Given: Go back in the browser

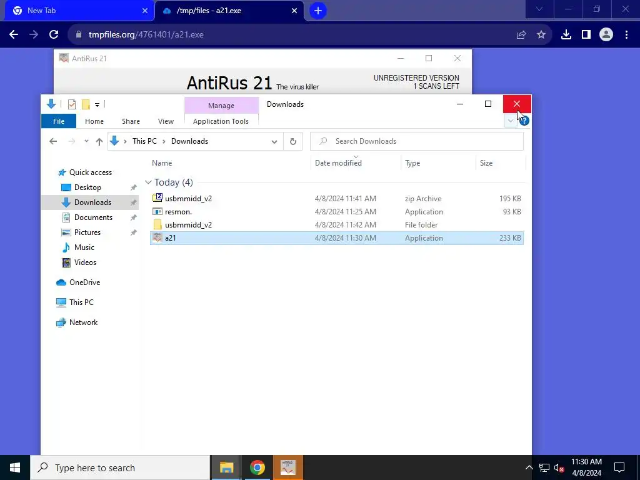Looking at the screenshot, I should [14, 35].
